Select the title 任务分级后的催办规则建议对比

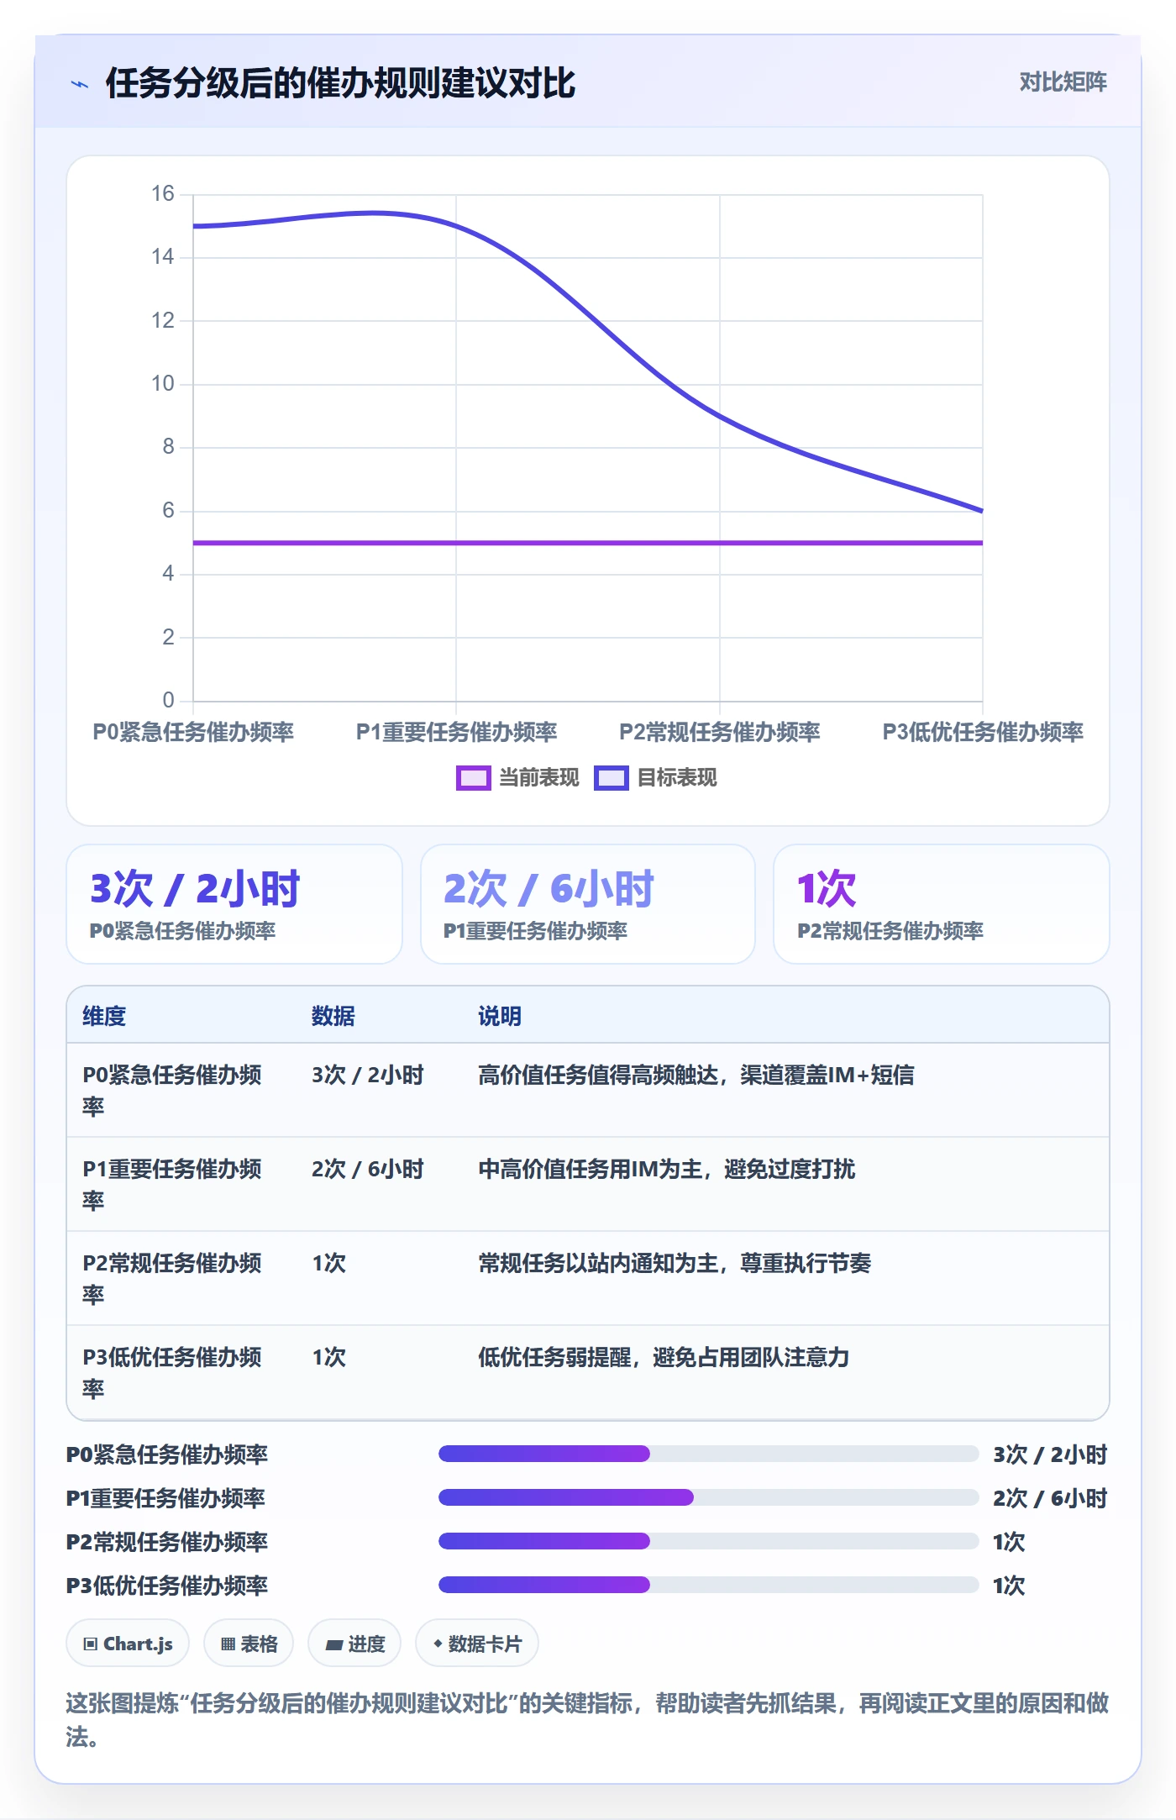tap(340, 83)
